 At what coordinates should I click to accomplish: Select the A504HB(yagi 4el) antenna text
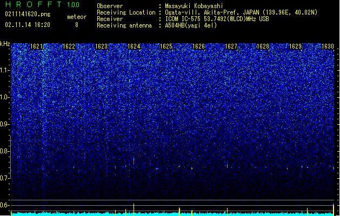(191, 25)
